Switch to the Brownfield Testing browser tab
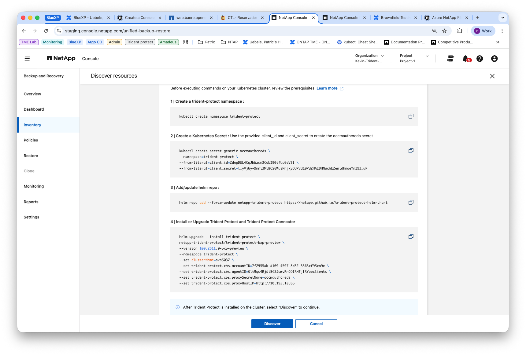This screenshot has width=526, height=355. [395, 18]
